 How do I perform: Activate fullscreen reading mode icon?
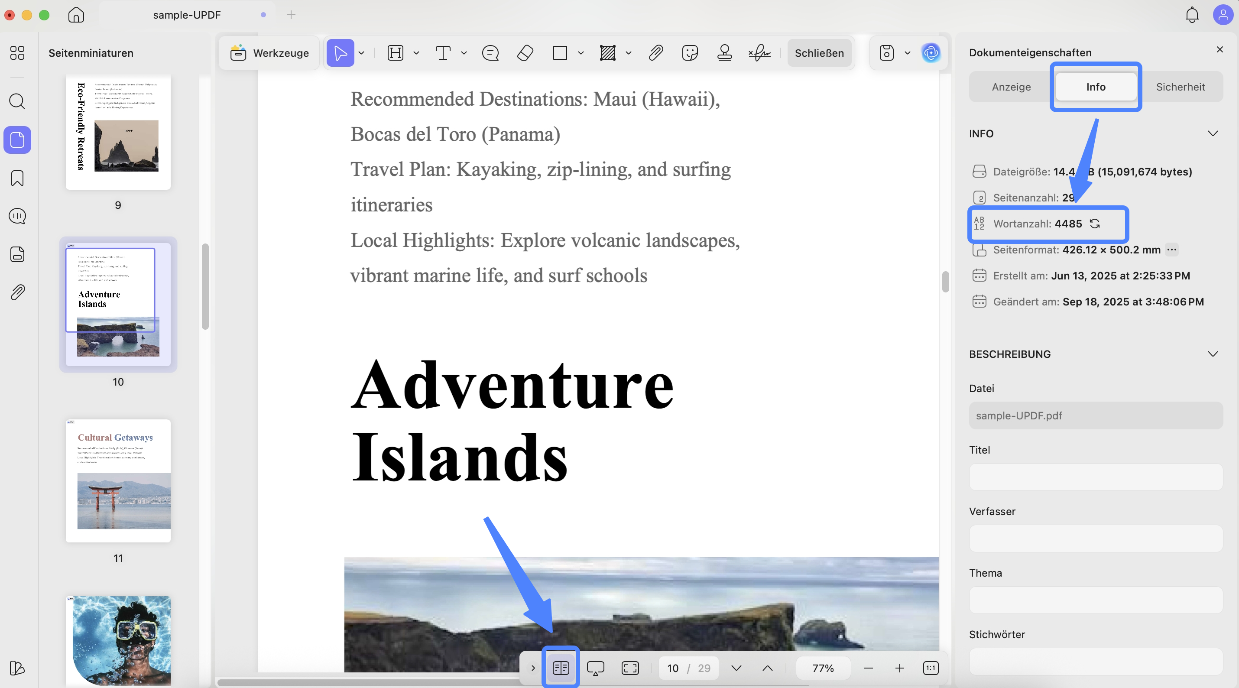(x=630, y=668)
